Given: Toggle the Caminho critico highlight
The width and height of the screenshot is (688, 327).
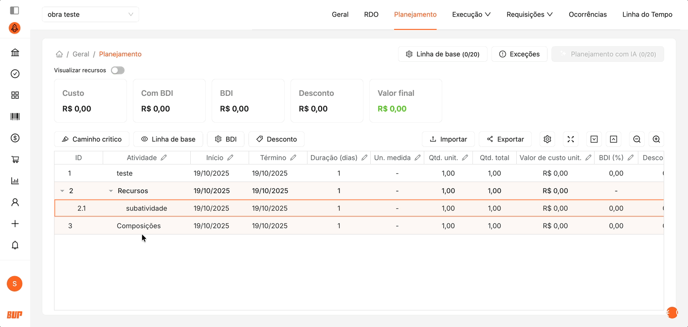Looking at the screenshot, I should (91, 139).
